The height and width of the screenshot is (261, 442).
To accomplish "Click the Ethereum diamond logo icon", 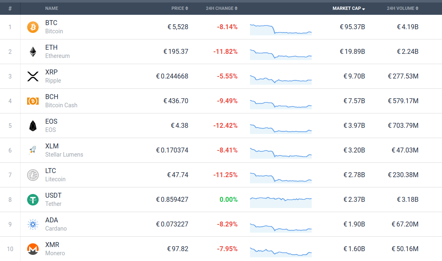I will point(32,52).
